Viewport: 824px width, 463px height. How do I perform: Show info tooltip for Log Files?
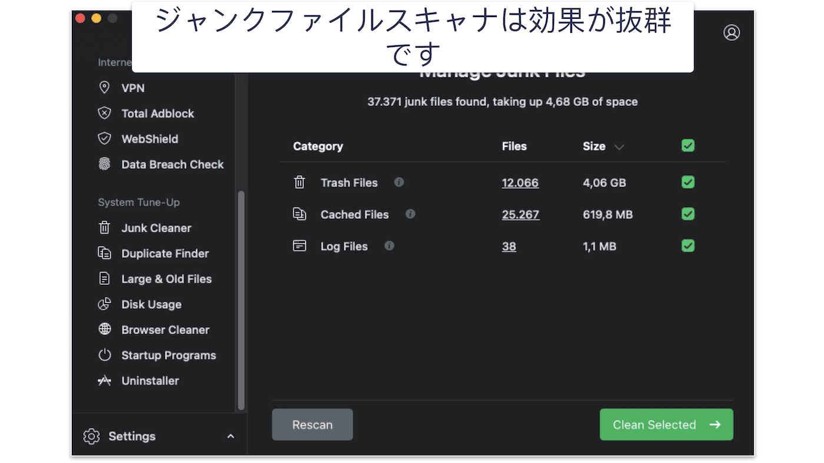click(x=389, y=245)
